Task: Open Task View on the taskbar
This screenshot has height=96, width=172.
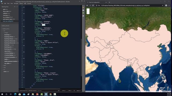Action: (11, 94)
